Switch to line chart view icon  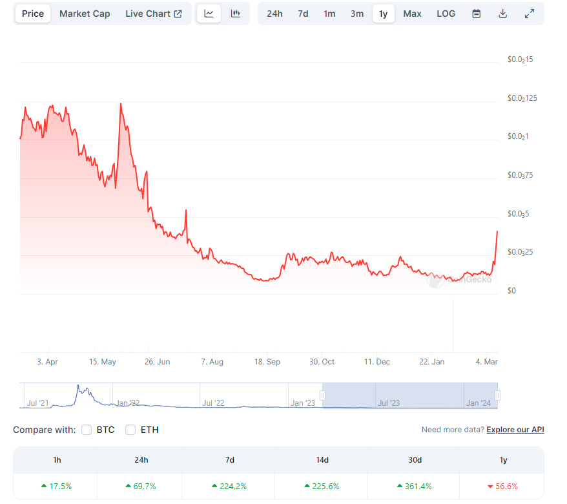(x=209, y=14)
